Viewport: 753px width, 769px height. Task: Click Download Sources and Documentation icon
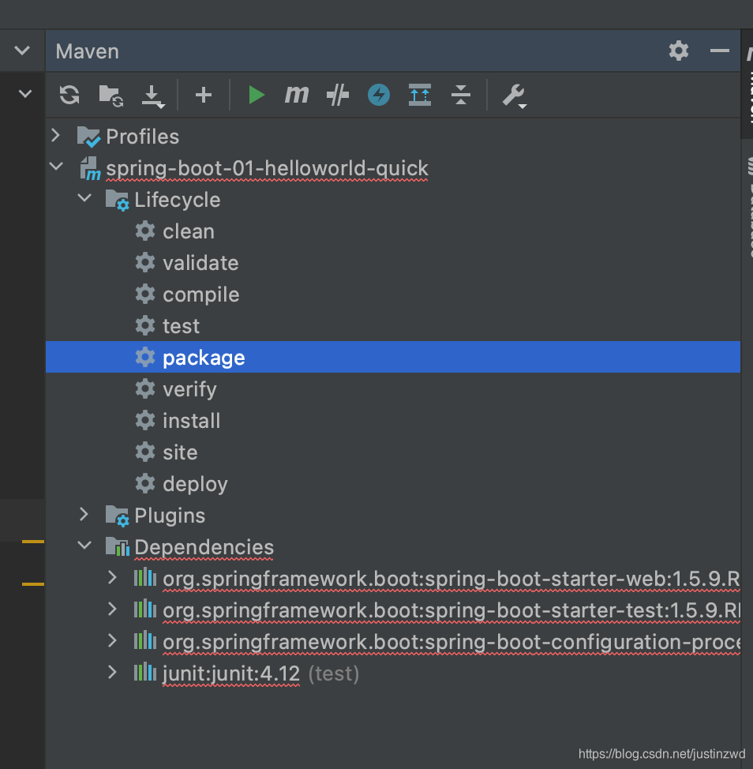153,96
